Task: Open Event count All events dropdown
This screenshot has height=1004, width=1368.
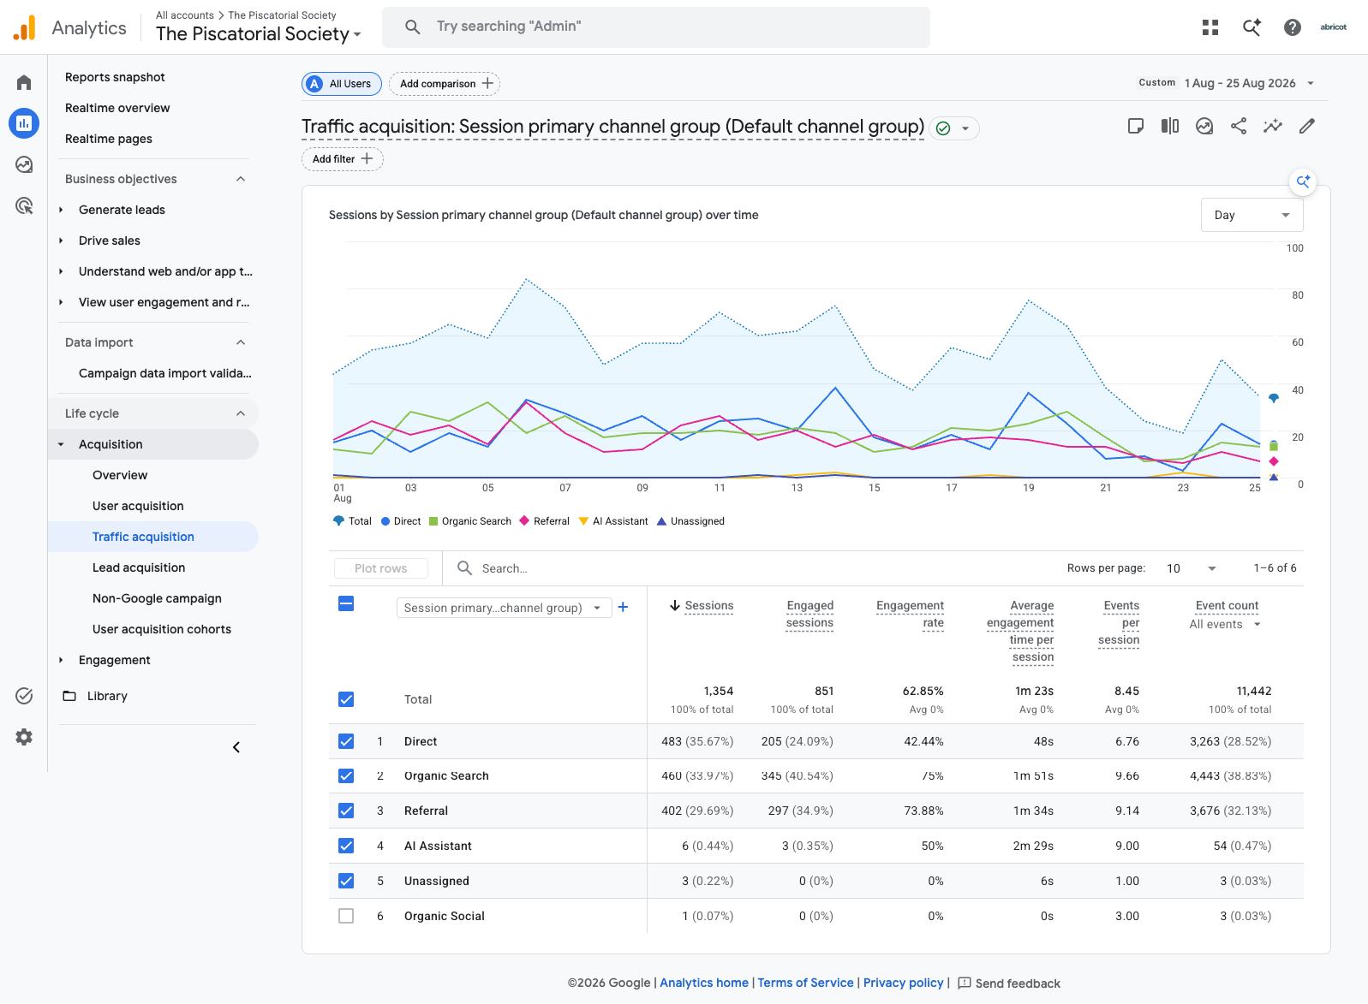Action: (x=1225, y=625)
